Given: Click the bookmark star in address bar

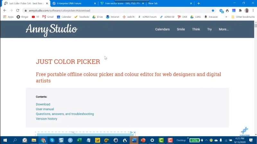Looking at the screenshot, I should pos(213,11).
